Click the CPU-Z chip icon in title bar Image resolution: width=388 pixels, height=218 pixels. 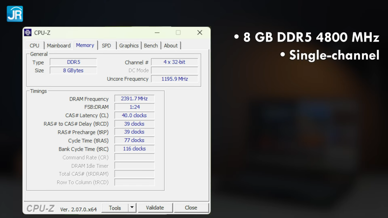click(x=28, y=33)
